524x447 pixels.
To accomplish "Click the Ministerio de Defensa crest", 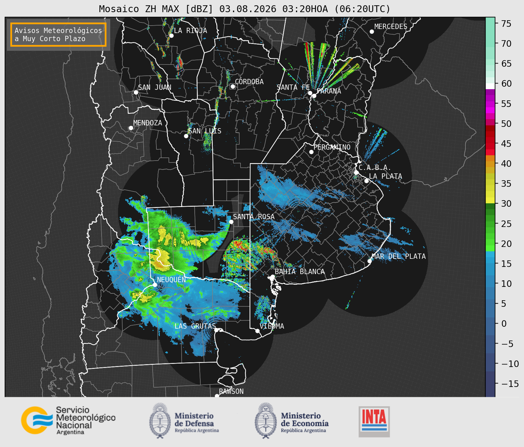I will pyautogui.click(x=160, y=421).
